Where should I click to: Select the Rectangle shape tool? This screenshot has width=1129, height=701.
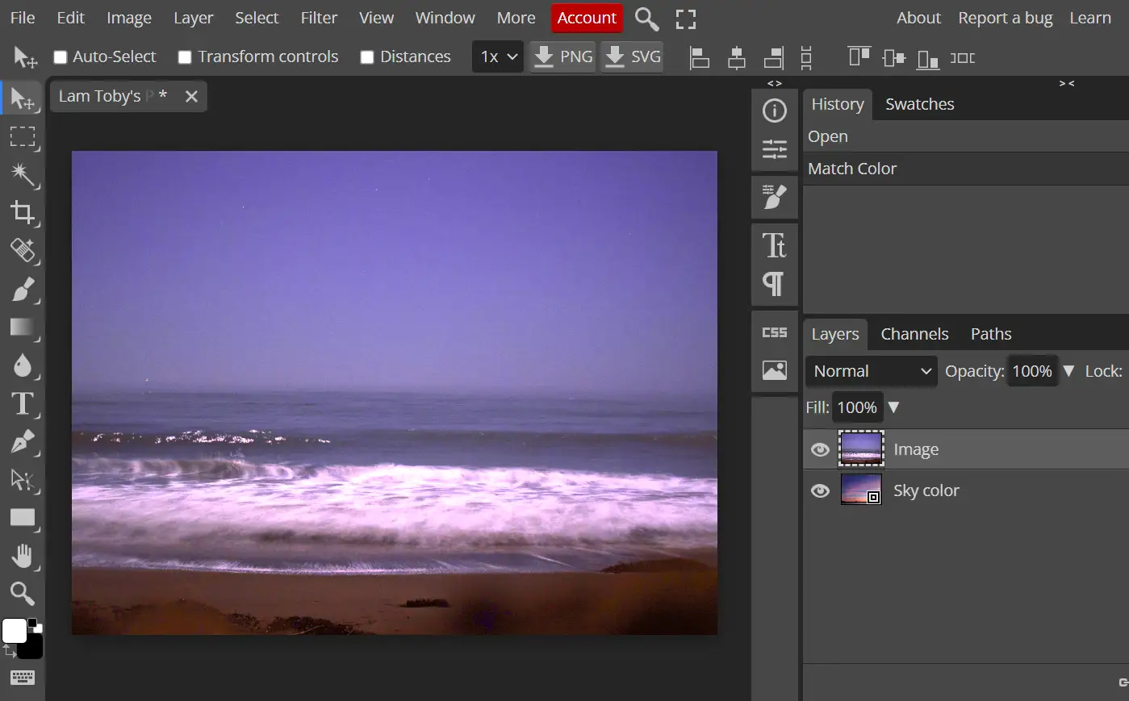[x=22, y=518]
